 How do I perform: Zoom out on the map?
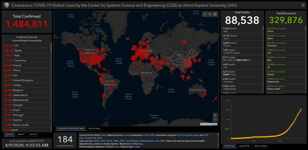click(215, 120)
